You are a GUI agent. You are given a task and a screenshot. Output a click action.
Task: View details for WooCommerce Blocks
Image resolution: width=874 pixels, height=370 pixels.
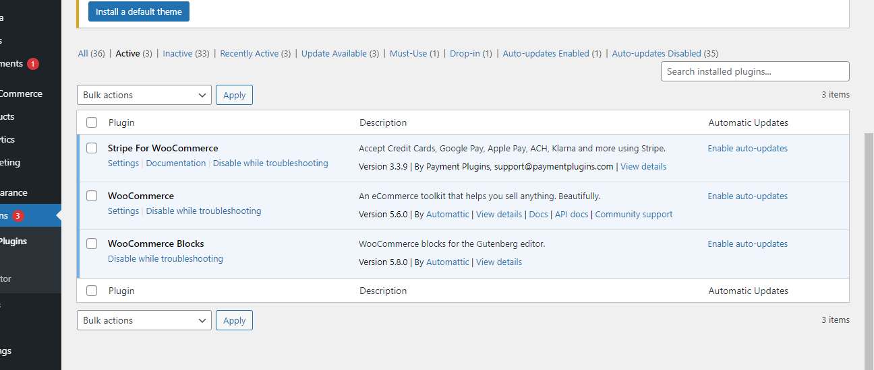pos(499,262)
